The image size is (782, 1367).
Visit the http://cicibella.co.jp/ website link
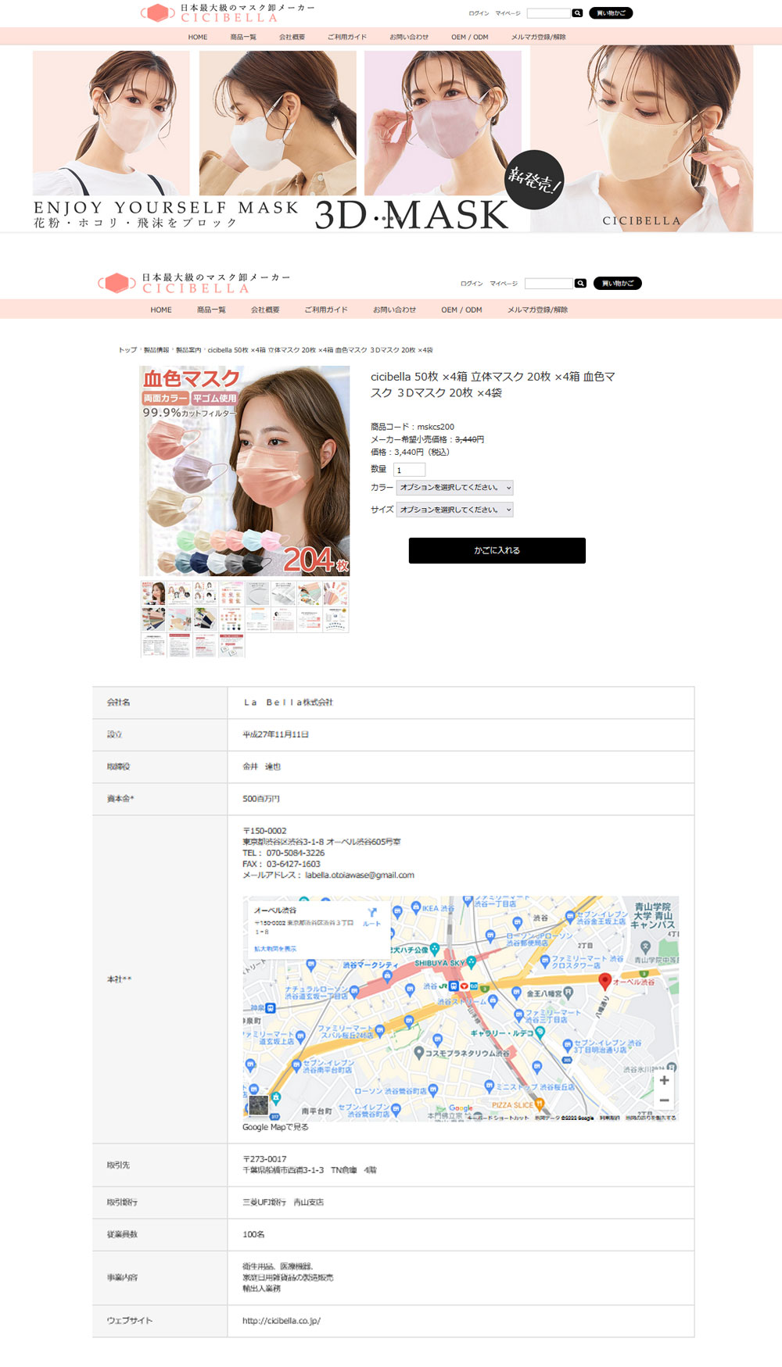(282, 1321)
